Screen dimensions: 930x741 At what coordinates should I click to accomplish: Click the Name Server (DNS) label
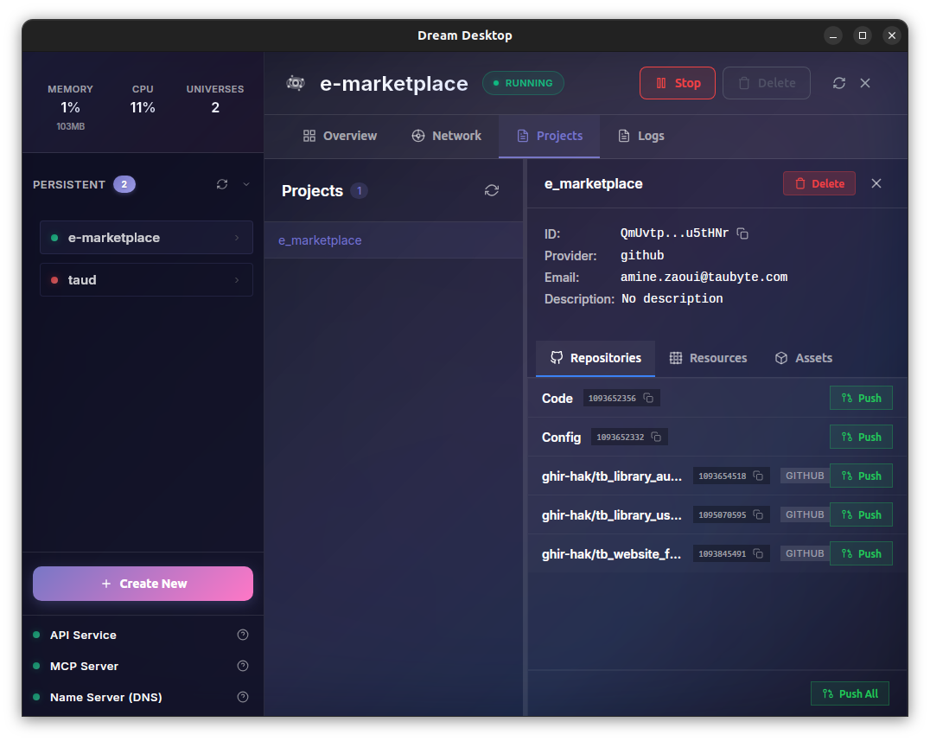point(106,697)
